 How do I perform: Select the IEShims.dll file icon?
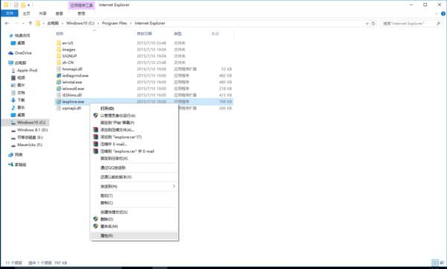(59, 95)
